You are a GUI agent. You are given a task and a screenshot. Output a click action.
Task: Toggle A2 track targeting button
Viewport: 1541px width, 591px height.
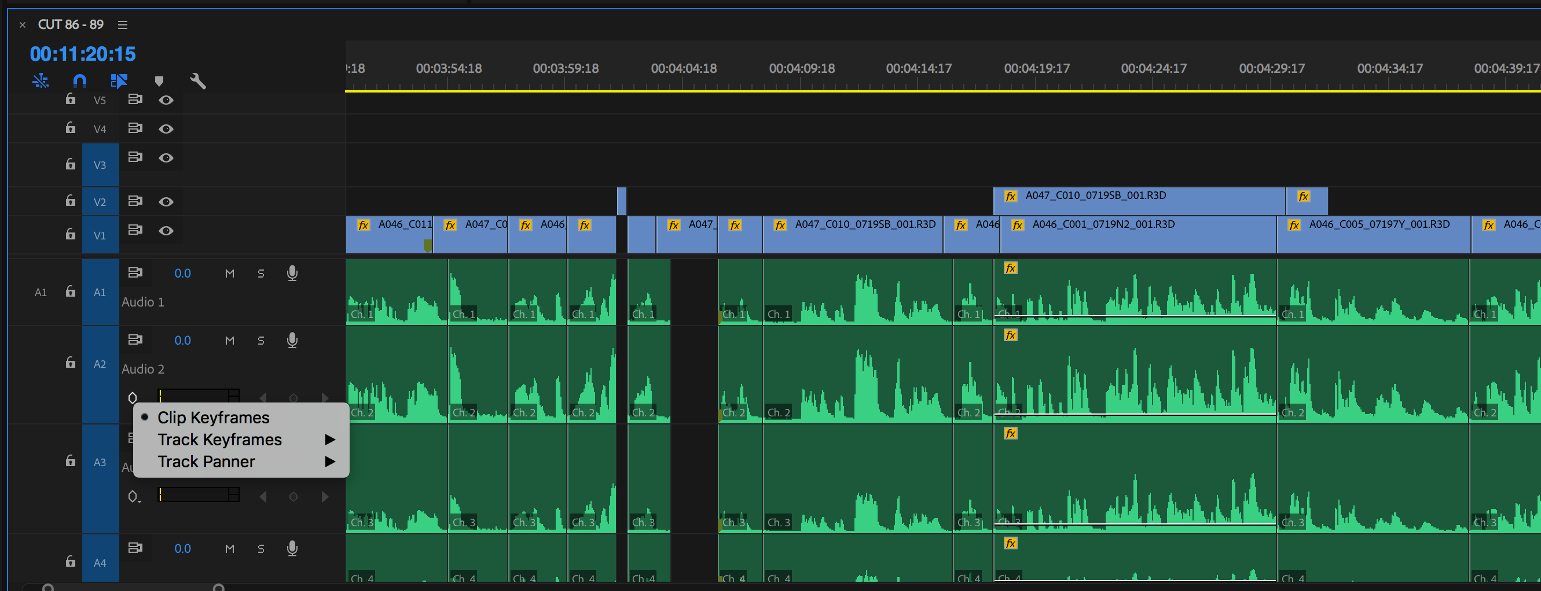[x=100, y=364]
